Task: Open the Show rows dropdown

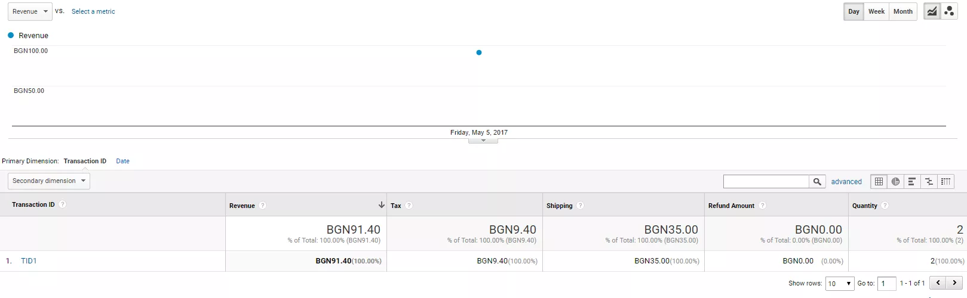Action: [840, 284]
